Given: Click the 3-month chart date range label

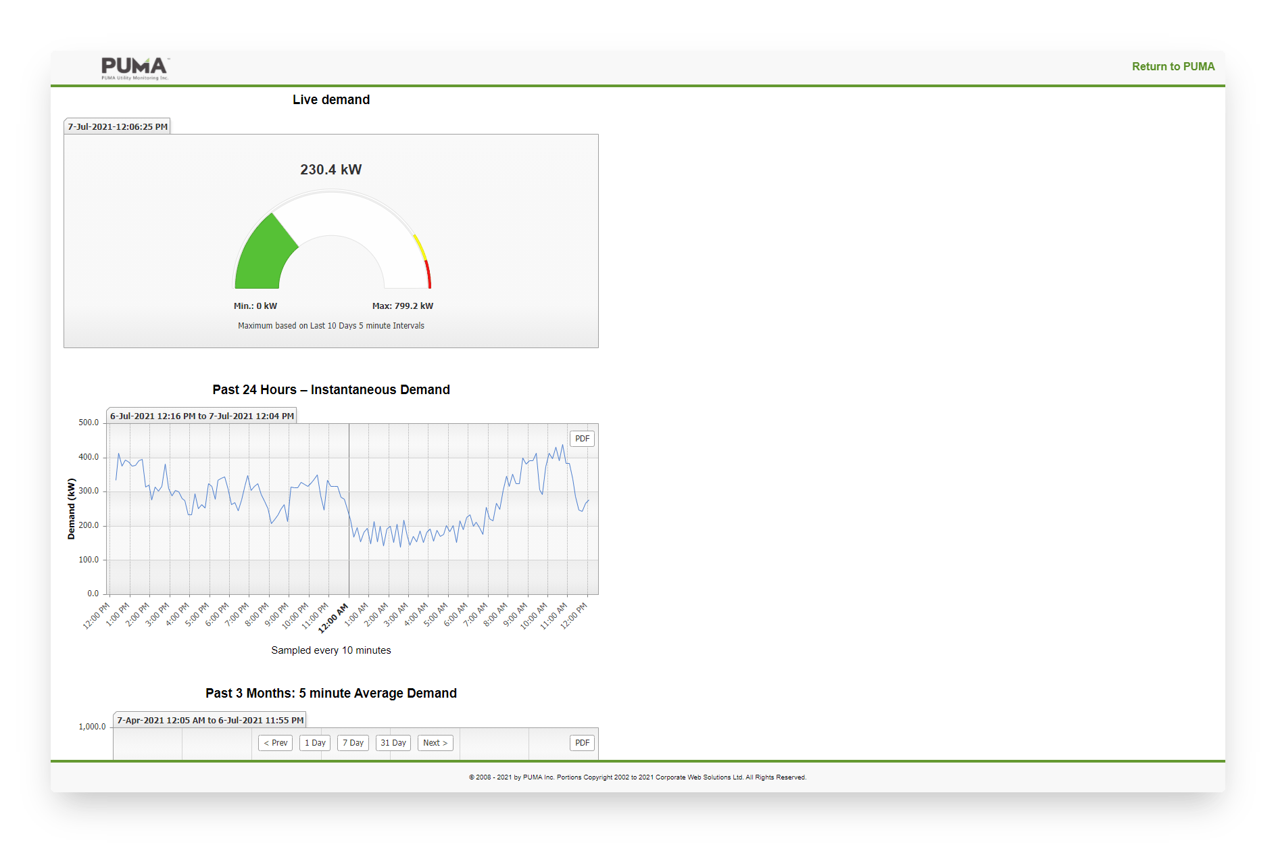Looking at the screenshot, I should 210,720.
